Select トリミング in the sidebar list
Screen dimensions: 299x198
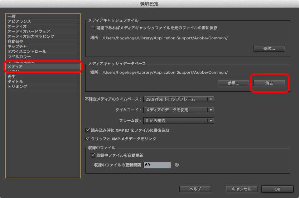tap(17, 87)
